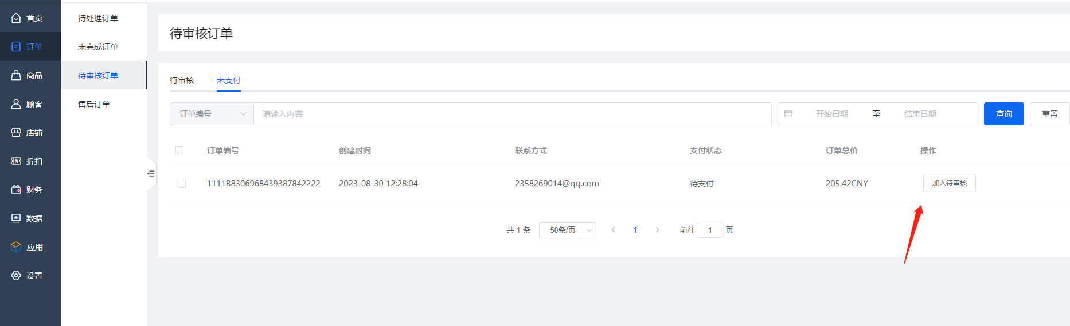Image resolution: width=1070 pixels, height=326 pixels.
Task: Click the 创建时间 column header
Action: (355, 150)
